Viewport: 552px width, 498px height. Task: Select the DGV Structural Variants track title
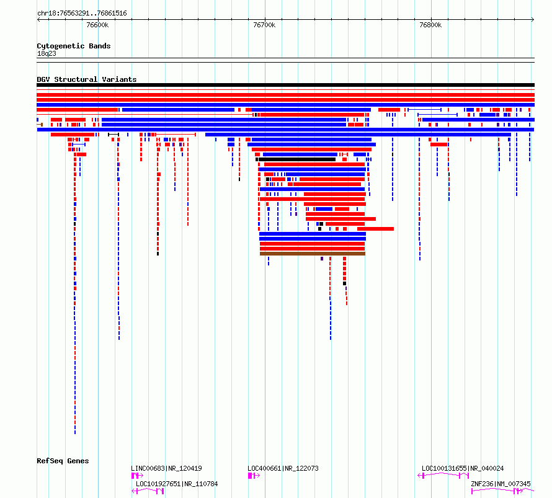pyautogui.click(x=87, y=79)
